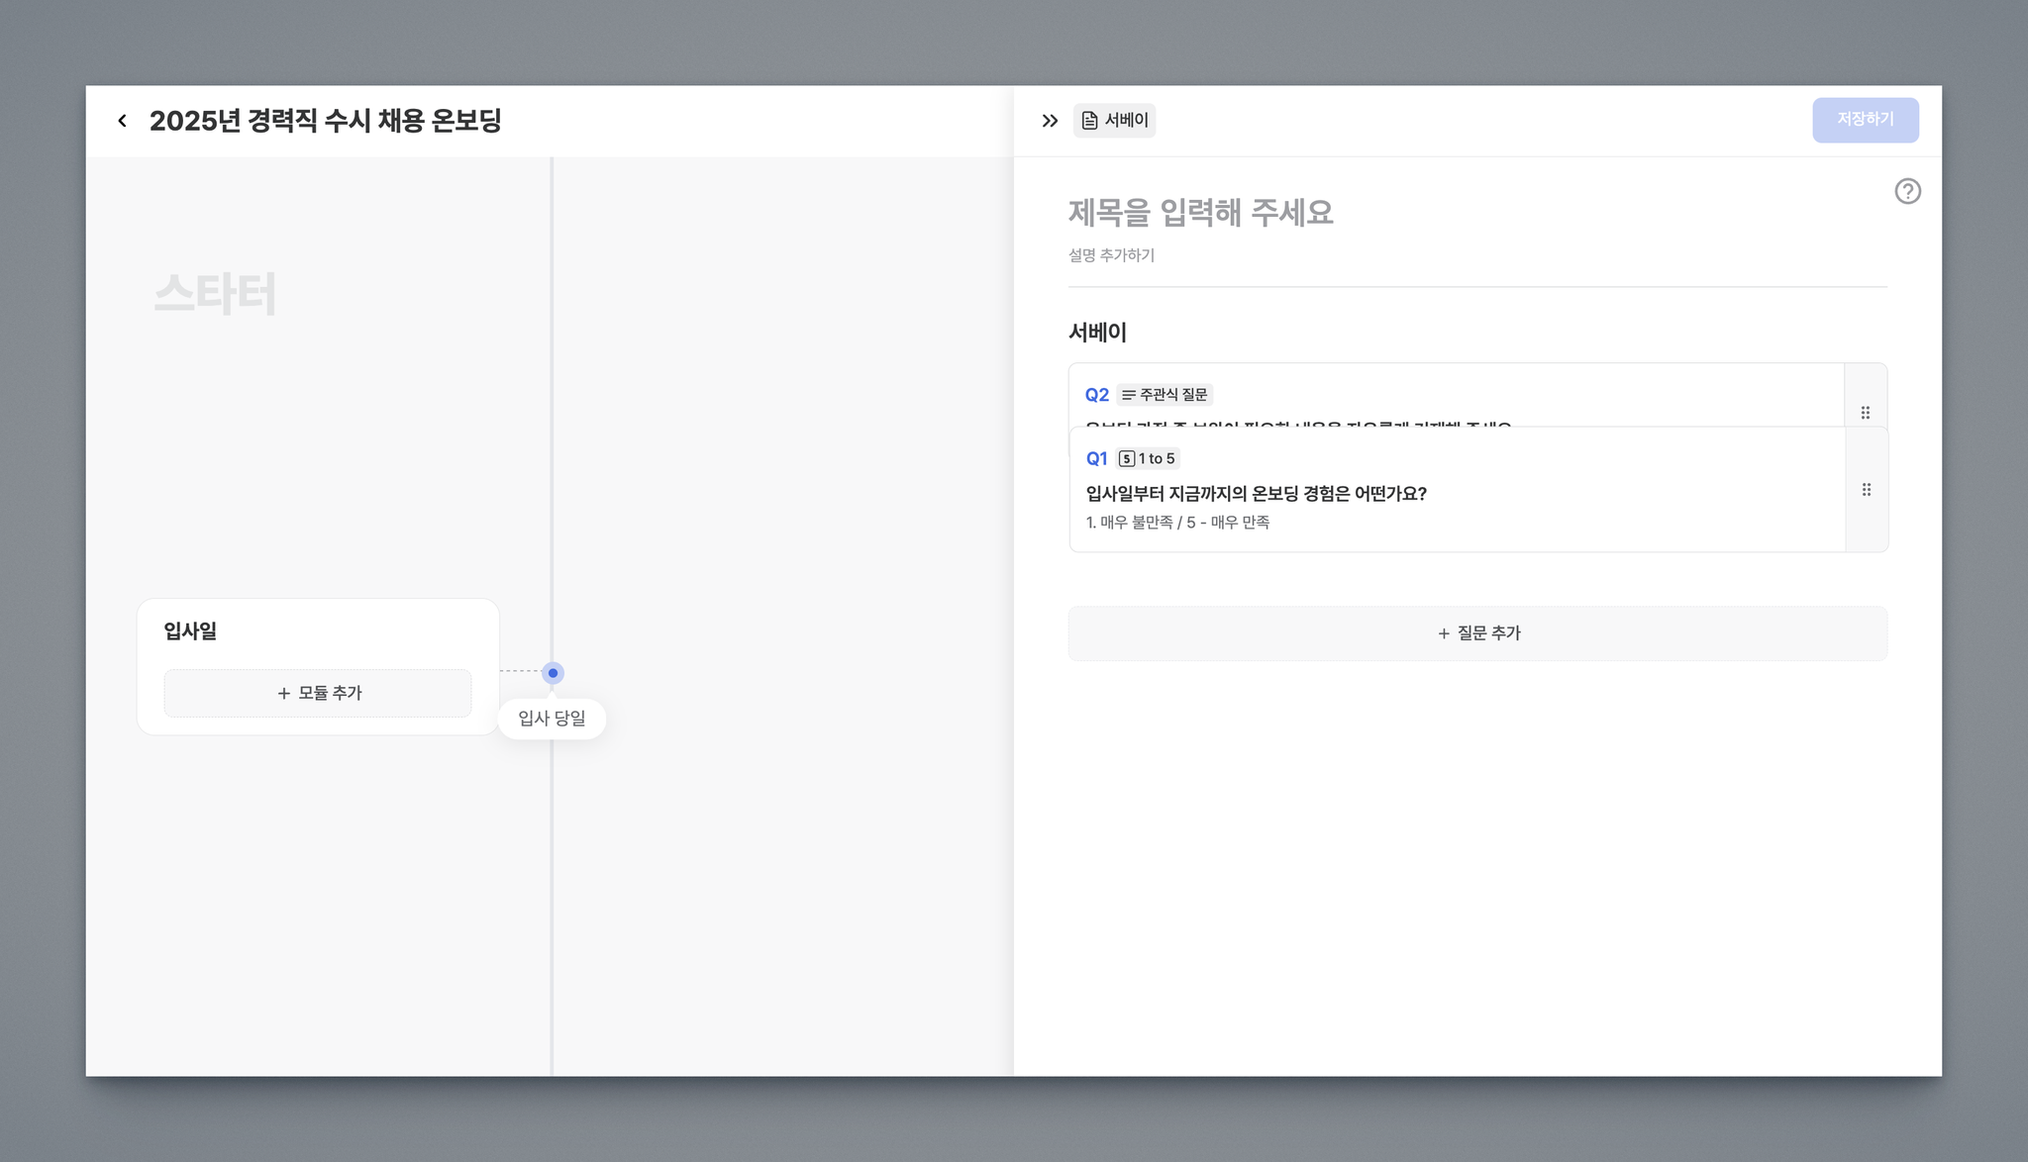Click the 제목을 입력해 주세요 title field
2028x1162 pixels.
pos(1200,213)
